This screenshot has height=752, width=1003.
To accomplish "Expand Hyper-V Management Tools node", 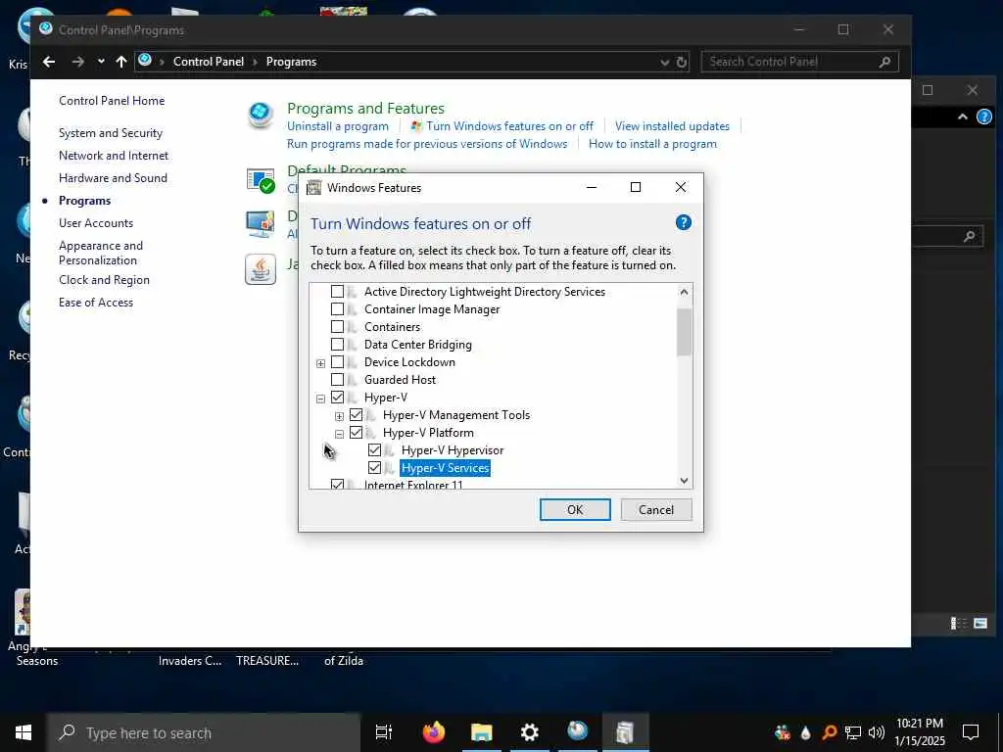I will 339,416.
